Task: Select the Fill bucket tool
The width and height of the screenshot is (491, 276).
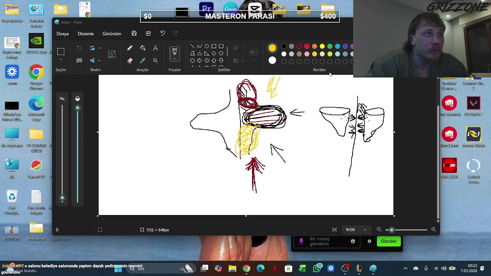Action: (x=143, y=48)
